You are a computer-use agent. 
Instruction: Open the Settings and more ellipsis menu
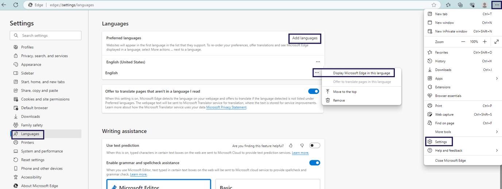tap(497, 5)
